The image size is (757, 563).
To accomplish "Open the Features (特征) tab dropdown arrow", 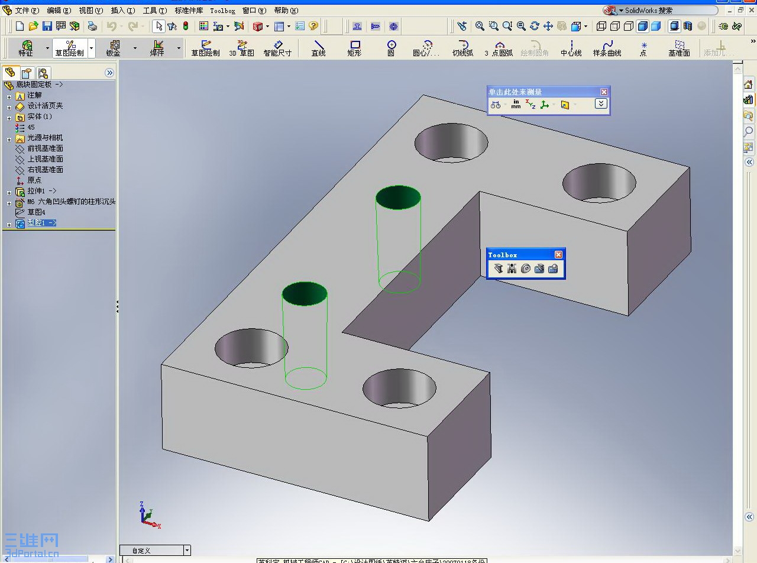I will (x=47, y=48).
